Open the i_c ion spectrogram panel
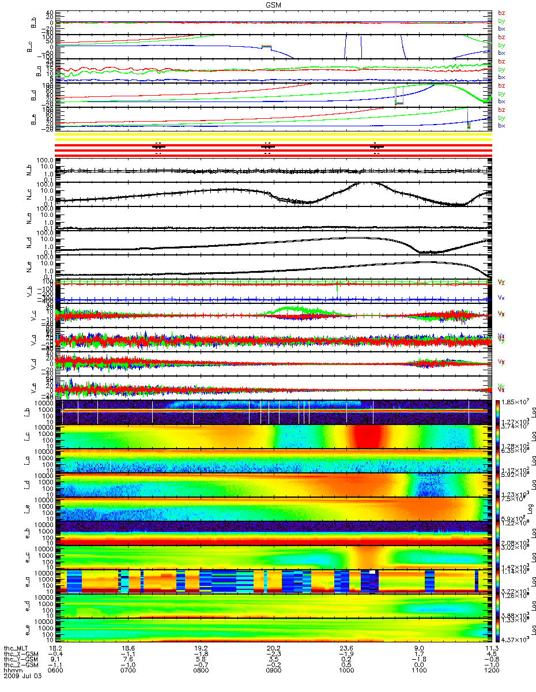Viewport: 536px width, 692px height. [273, 437]
